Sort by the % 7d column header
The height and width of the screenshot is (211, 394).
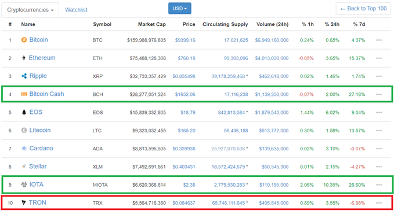pyautogui.click(x=359, y=24)
